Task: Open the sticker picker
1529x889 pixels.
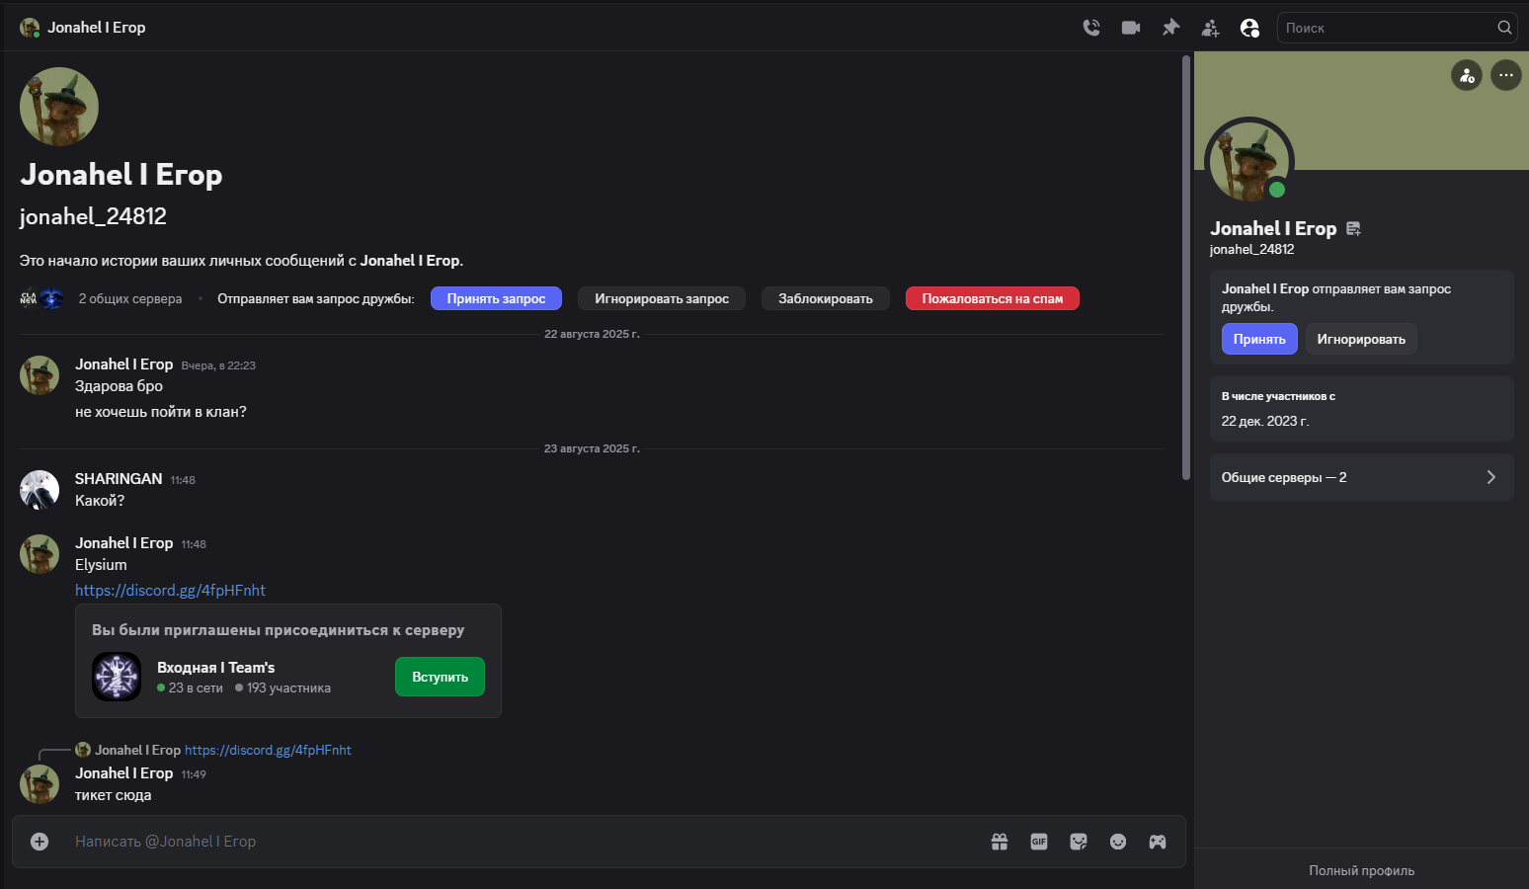Action: pos(1079,842)
